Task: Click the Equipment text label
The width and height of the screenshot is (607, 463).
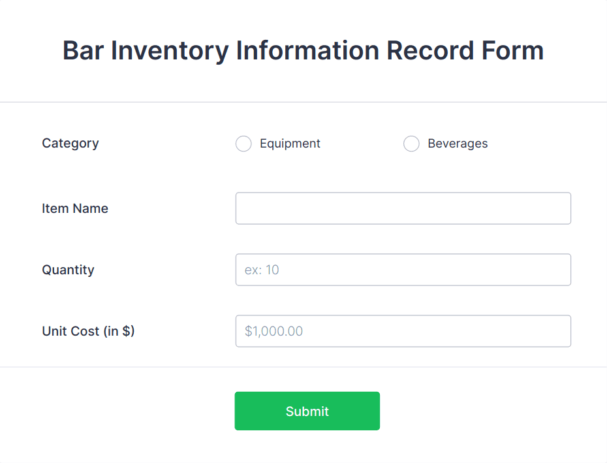Action: coord(290,143)
